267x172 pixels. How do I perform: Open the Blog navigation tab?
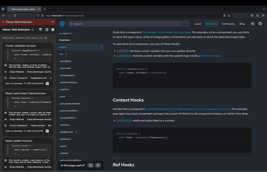coord(242,24)
